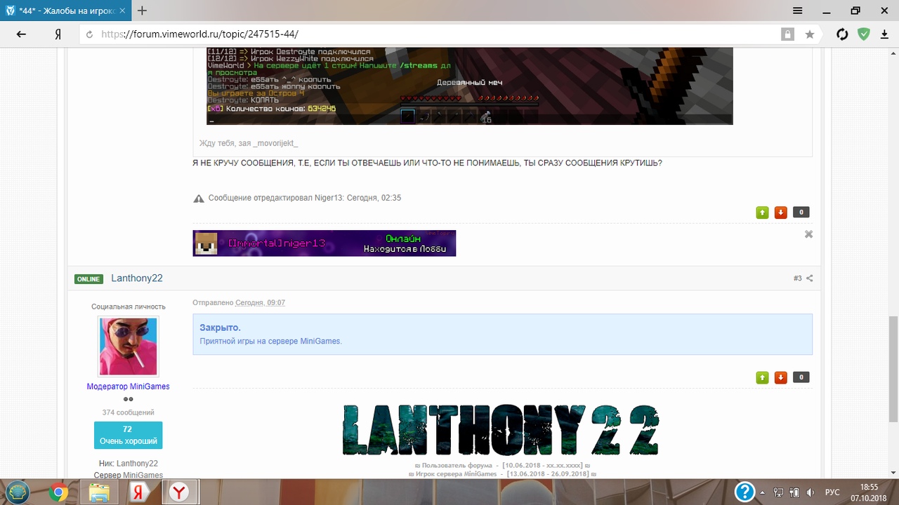This screenshot has width=899, height=505.
Task: Click the LANTHONY22 signature banner image
Action: 501,429
